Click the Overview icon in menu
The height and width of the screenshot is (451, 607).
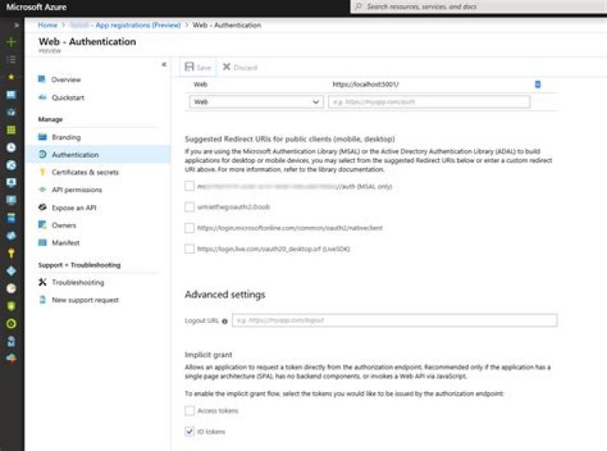[x=42, y=79]
